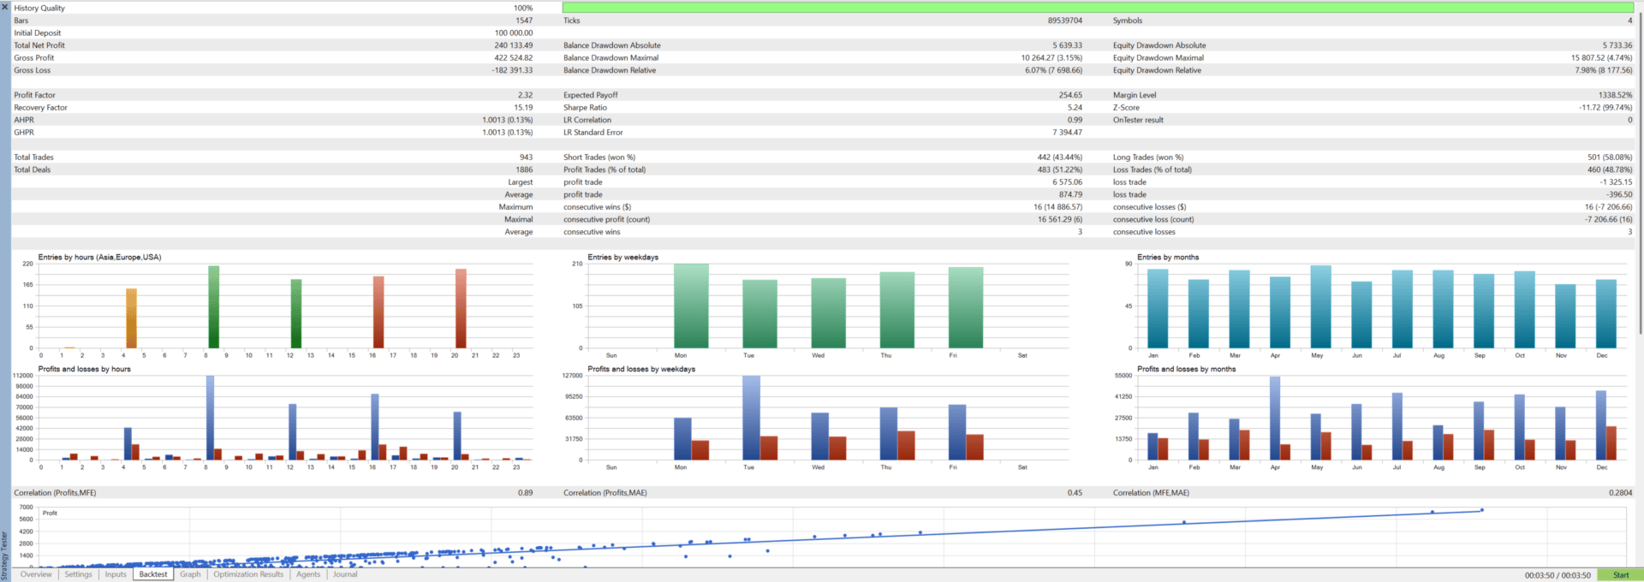Click the elapsed time 00:03:50 indicator
1644x582 pixels.
click(x=1558, y=575)
